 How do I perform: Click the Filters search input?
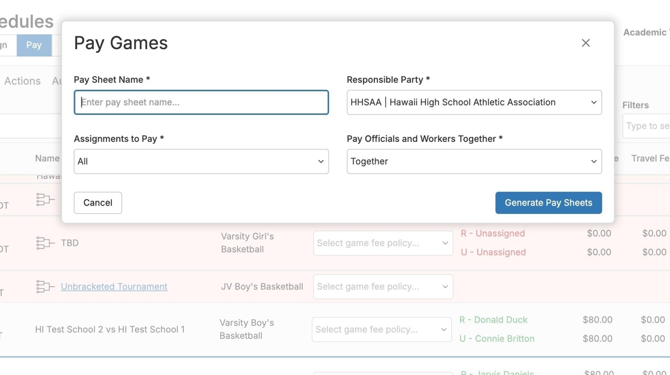pyautogui.click(x=646, y=126)
